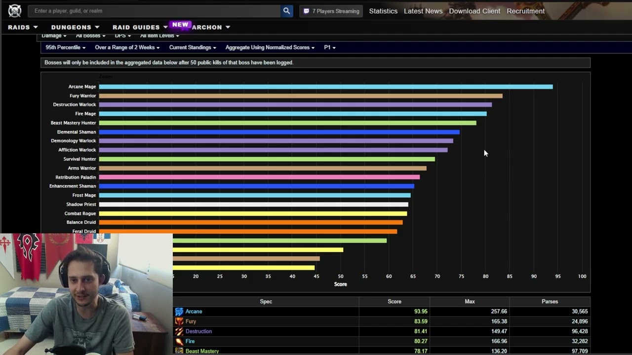Click the Feral Druid chart label

(x=84, y=231)
